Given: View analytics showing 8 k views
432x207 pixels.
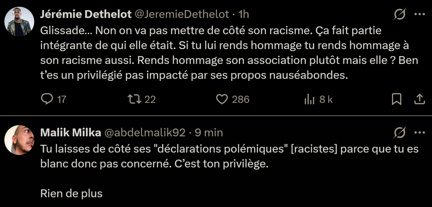Looking at the screenshot, I should (310, 99).
